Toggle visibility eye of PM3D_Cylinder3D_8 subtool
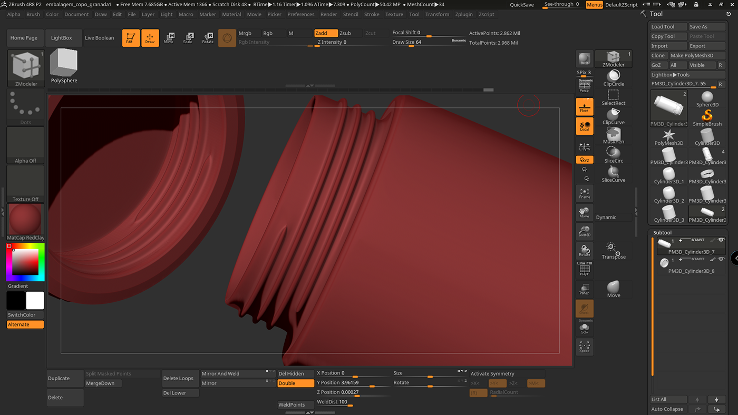This screenshot has height=415, width=738. (721, 259)
